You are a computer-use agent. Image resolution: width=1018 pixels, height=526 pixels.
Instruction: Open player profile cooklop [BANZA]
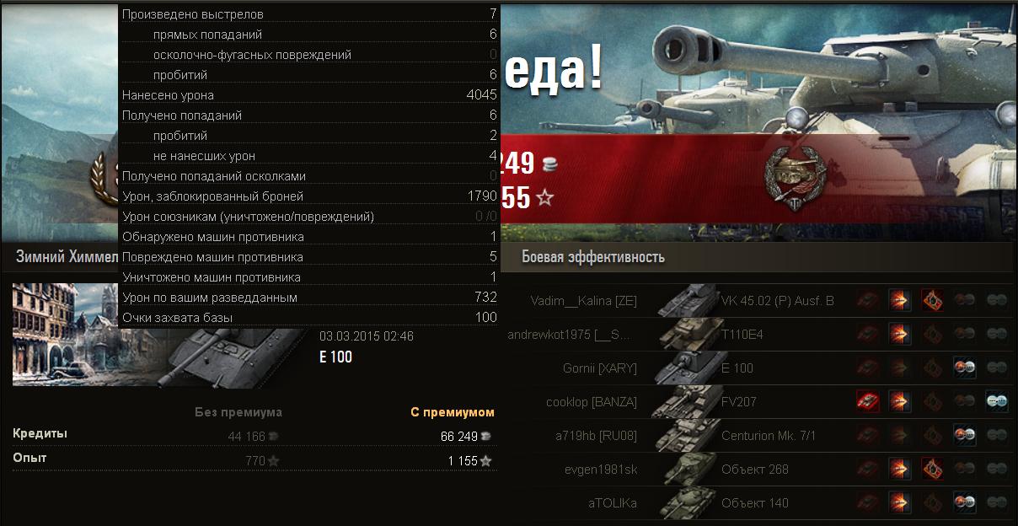click(x=592, y=402)
